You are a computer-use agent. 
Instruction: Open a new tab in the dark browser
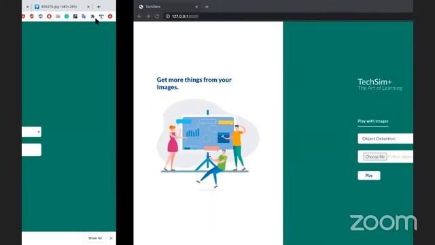coord(207,7)
